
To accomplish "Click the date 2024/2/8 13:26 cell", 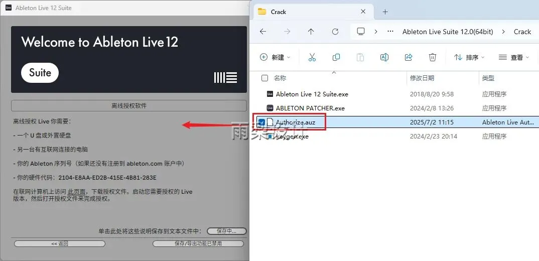I will click(432, 108).
